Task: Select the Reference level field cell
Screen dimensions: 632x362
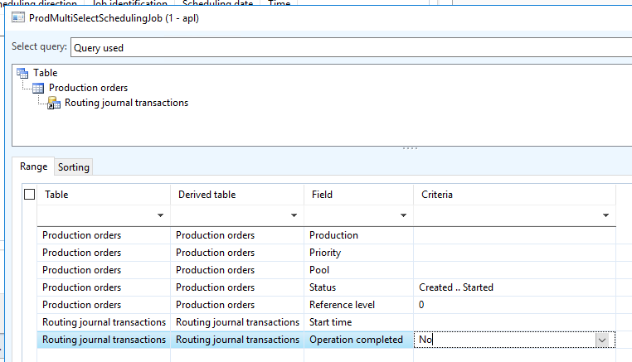Action: point(359,305)
